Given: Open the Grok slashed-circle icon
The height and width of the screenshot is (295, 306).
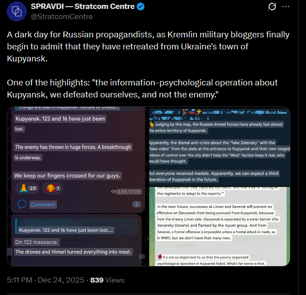Looking at the screenshot, I should click(x=272, y=7).
